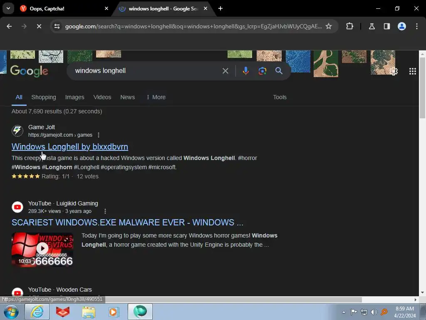The height and width of the screenshot is (320, 426).
Task: Open the tab search dropdown
Action: click(8, 8)
